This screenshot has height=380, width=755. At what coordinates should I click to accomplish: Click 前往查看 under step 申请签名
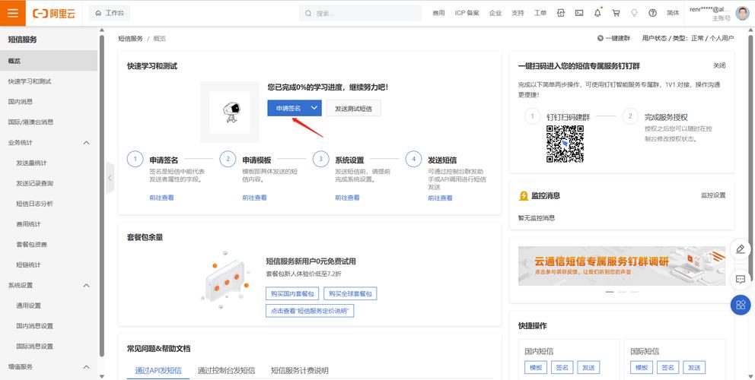(x=161, y=198)
